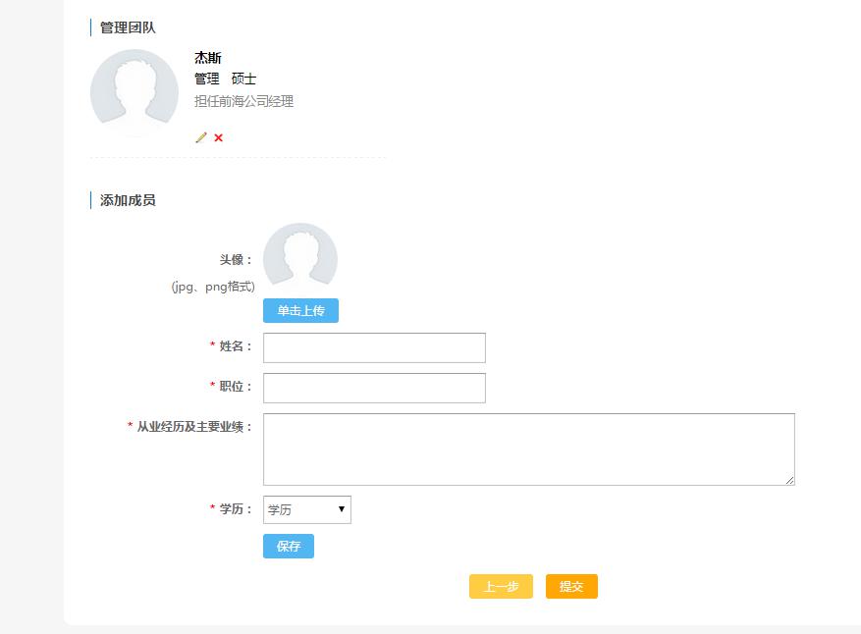
Task: Expand the 学历 dropdown
Action: pos(306,509)
